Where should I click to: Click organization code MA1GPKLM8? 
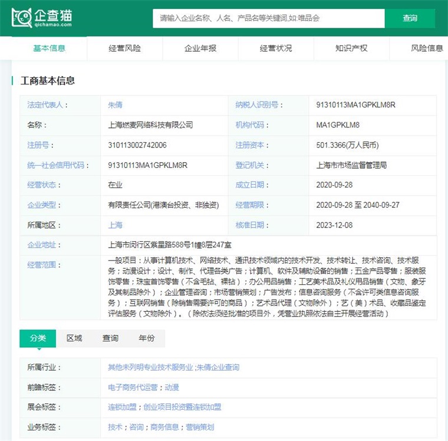pyautogui.click(x=338, y=125)
